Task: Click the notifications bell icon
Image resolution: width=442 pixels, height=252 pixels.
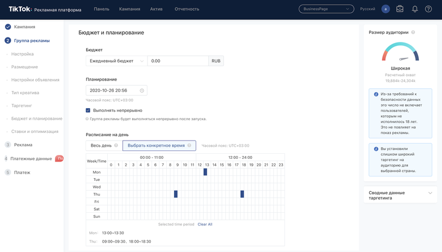Action: 415,9
